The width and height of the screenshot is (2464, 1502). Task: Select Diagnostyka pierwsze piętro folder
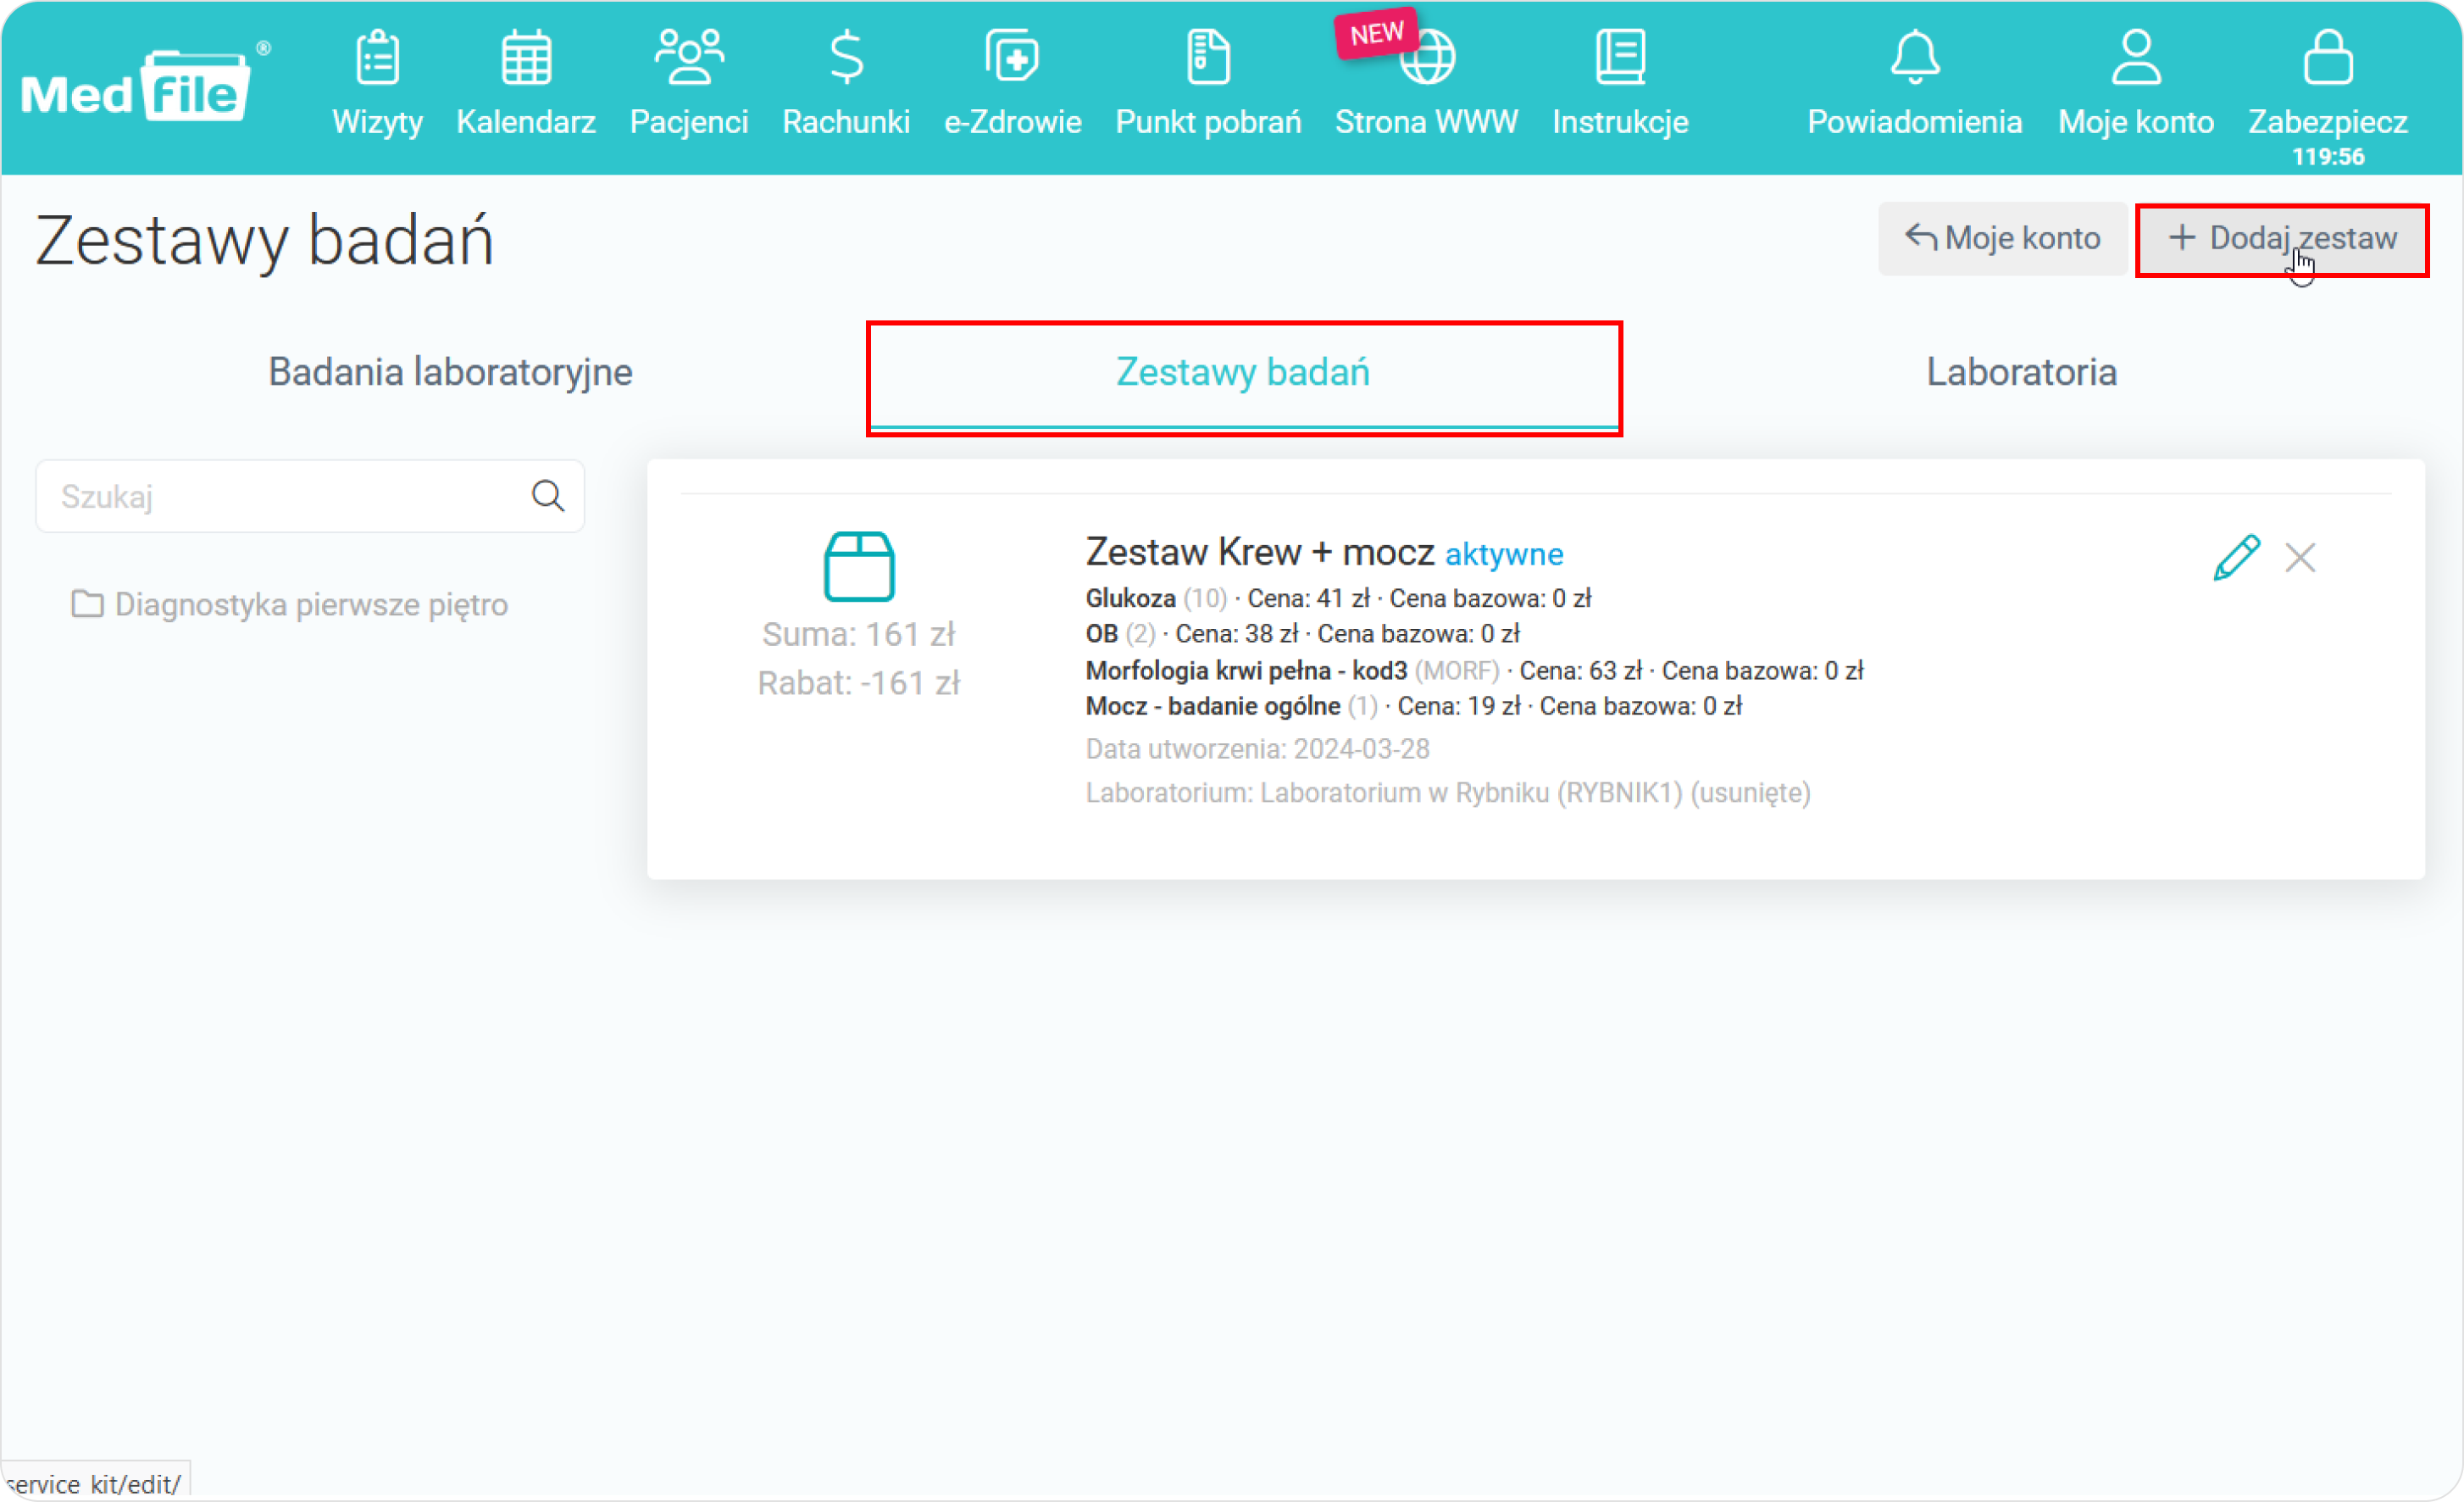290,604
